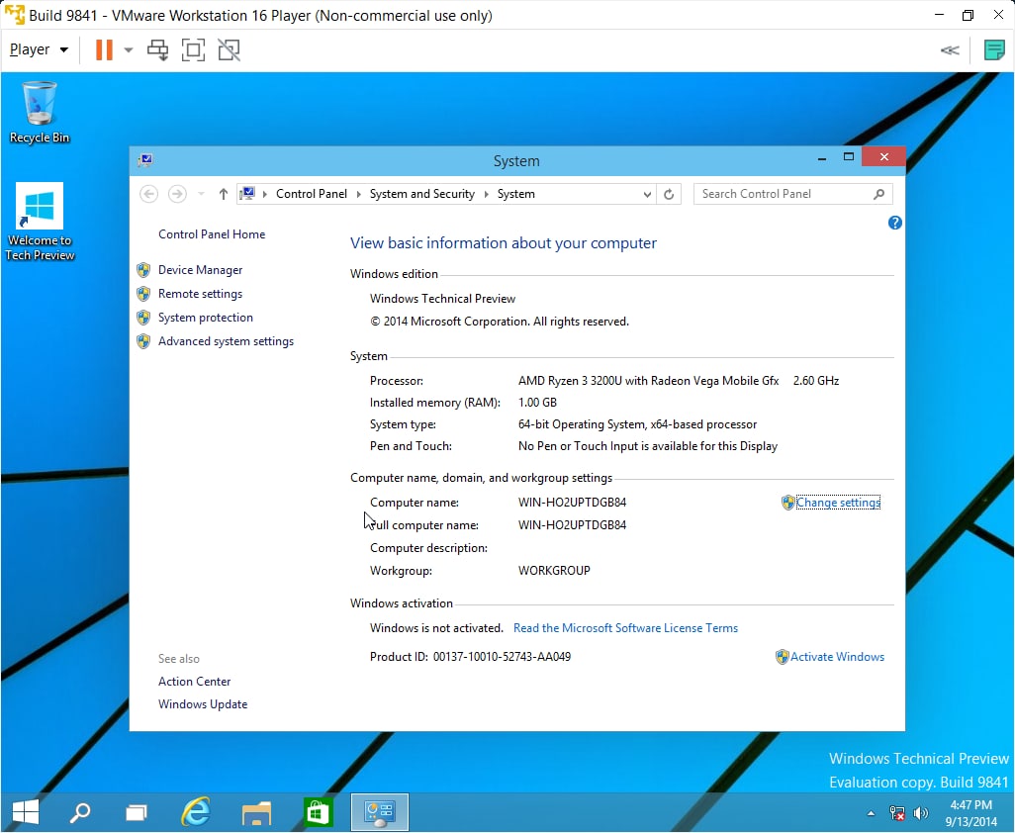Go forward in the System window
Screen dimensions: 1015x833
pyautogui.click(x=177, y=194)
